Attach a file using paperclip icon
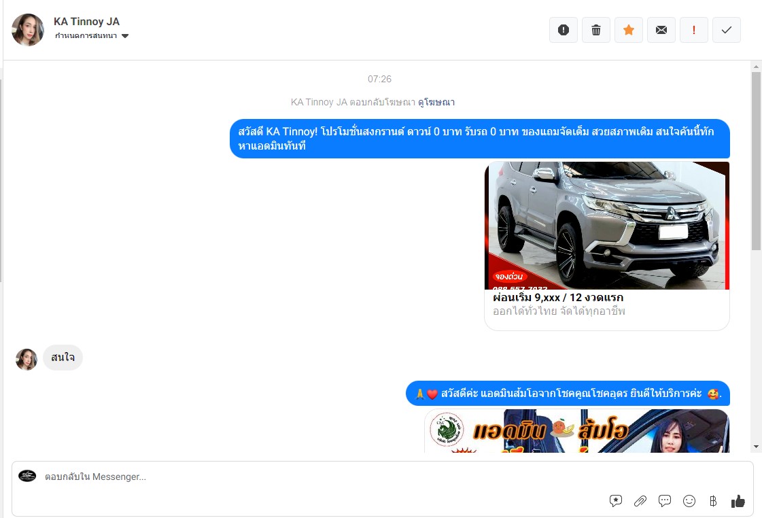762x518 pixels. click(640, 501)
